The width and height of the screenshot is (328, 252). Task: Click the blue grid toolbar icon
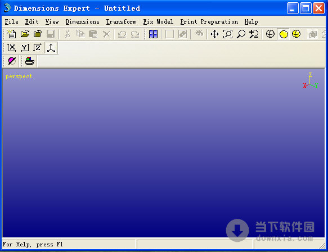[153, 34]
